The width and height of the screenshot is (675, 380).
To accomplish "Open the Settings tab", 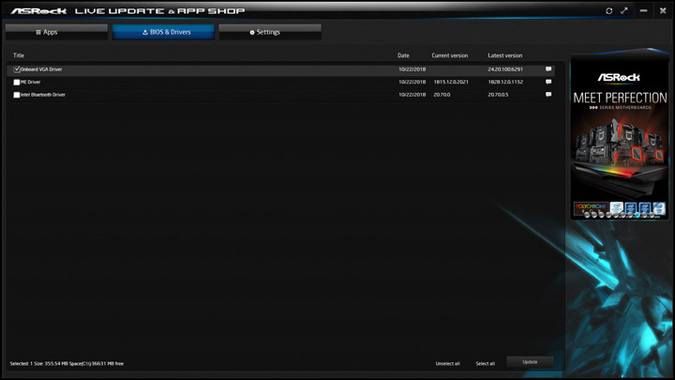I will (270, 32).
